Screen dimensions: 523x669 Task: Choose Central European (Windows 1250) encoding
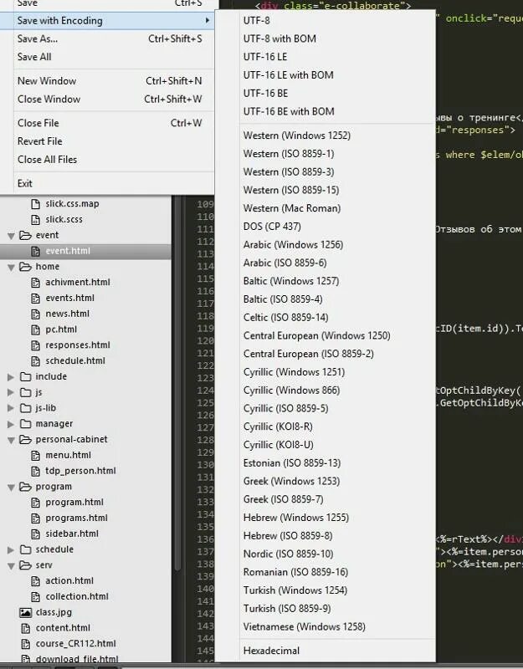click(325, 336)
